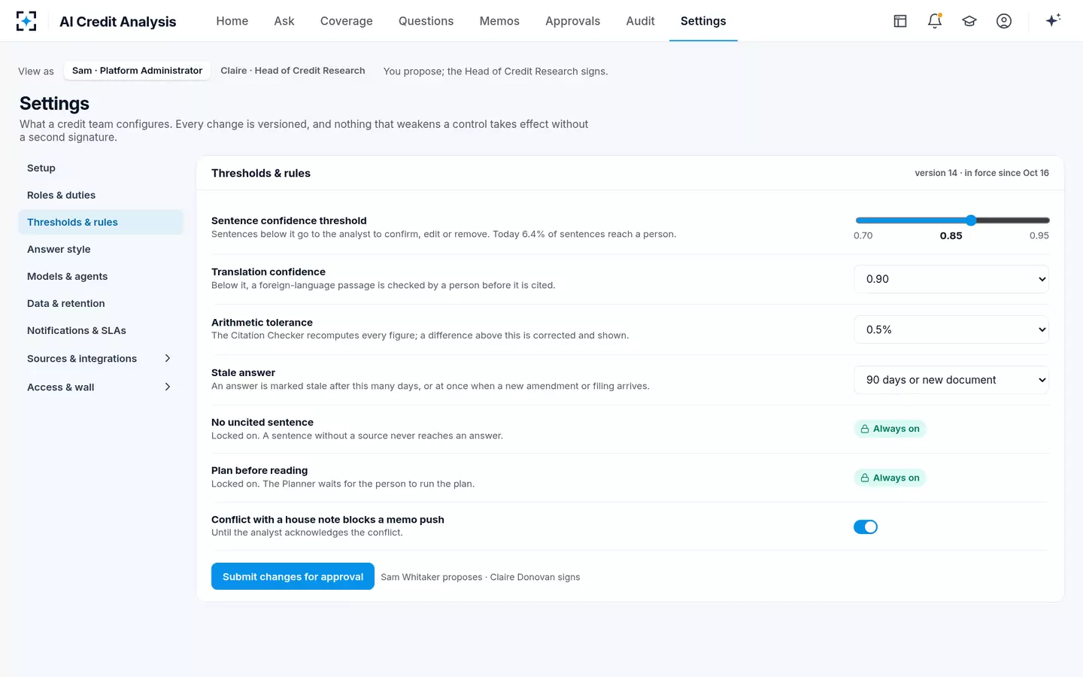
Task: View as Claire · Head of Credit Research
Action: [x=293, y=71]
